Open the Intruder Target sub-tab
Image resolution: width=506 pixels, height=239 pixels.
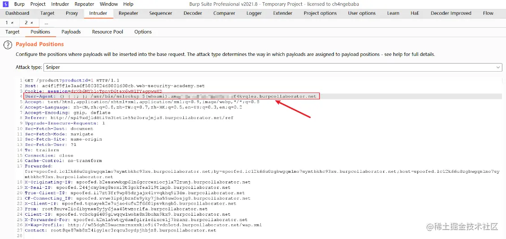coord(12,32)
